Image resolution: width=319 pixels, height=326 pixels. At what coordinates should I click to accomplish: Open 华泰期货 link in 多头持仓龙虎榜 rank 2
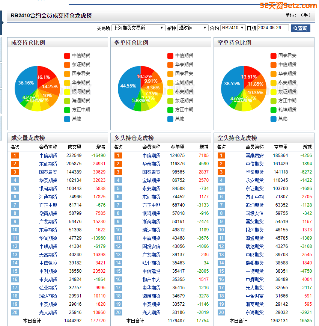(x=151, y=164)
